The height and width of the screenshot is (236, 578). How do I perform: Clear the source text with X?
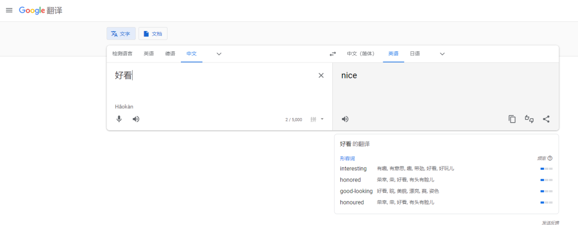click(x=321, y=75)
